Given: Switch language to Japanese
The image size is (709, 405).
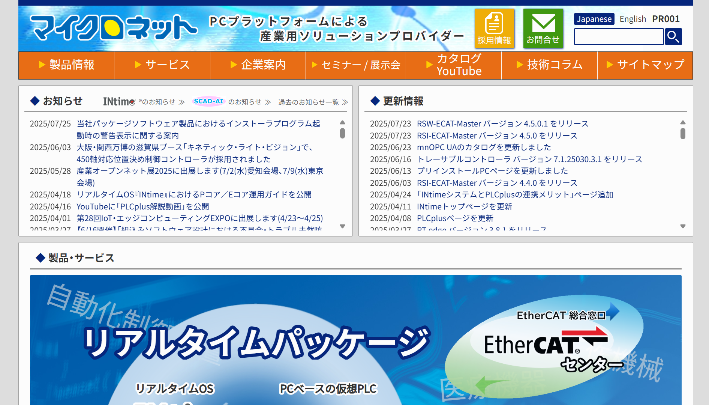Looking at the screenshot, I should 594,19.
